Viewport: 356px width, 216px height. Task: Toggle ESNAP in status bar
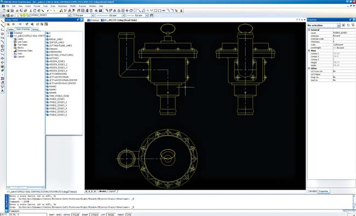click(85, 214)
